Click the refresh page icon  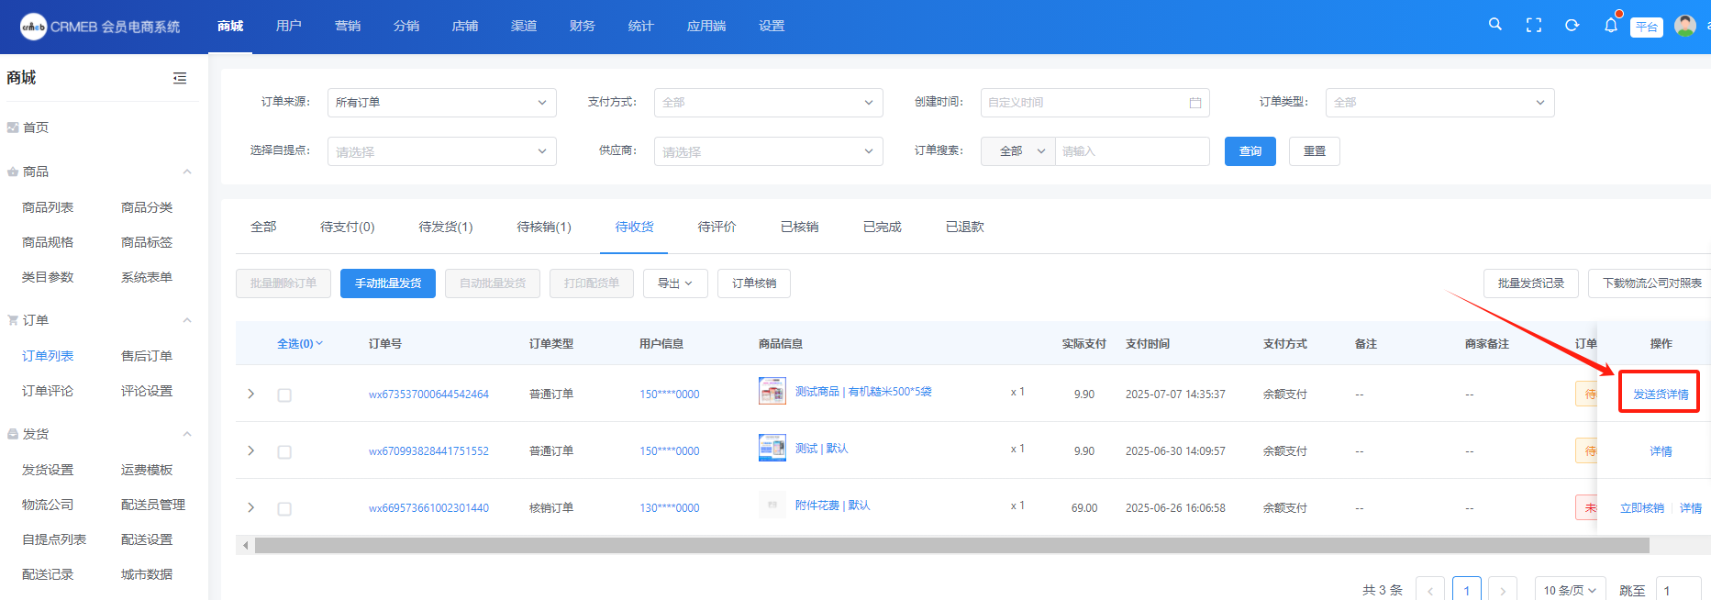pyautogui.click(x=1572, y=26)
